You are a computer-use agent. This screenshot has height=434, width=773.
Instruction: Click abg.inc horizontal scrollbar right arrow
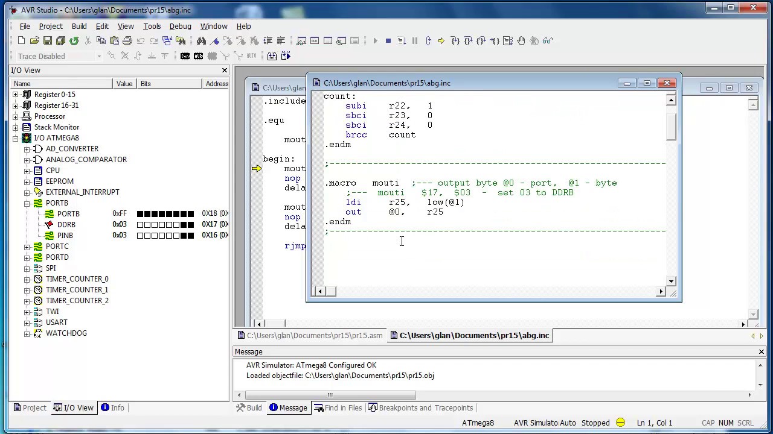coord(661,292)
